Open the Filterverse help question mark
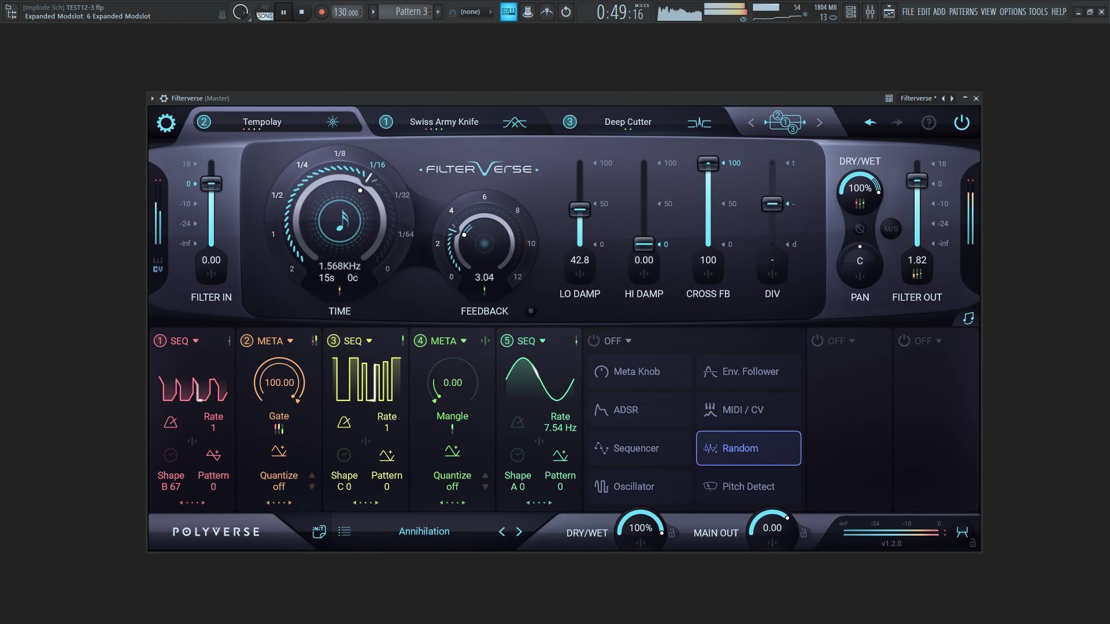The height and width of the screenshot is (624, 1110). [928, 122]
